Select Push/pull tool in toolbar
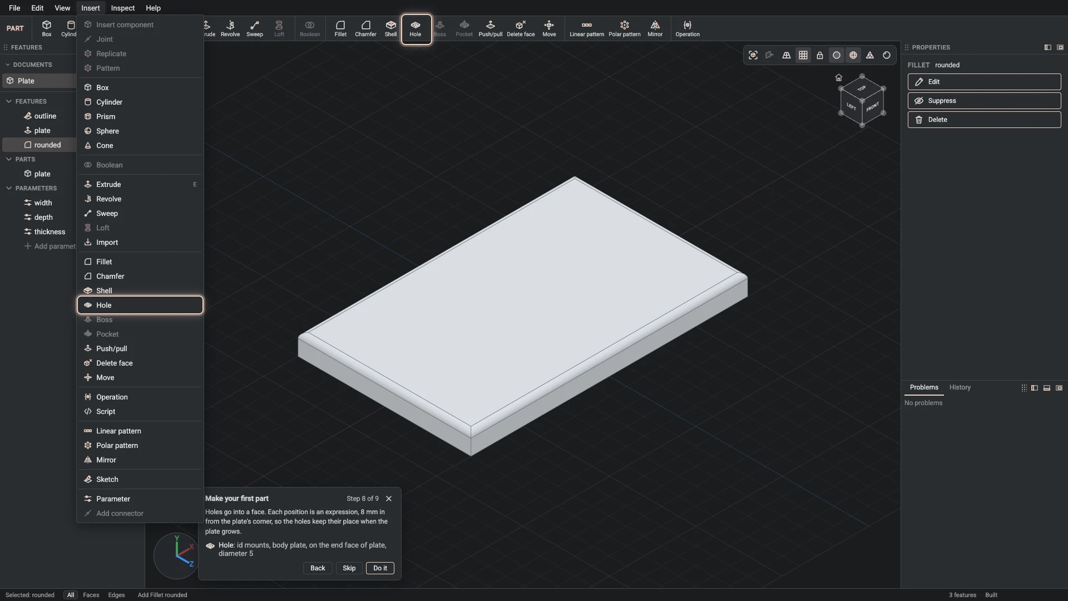 [x=490, y=28]
